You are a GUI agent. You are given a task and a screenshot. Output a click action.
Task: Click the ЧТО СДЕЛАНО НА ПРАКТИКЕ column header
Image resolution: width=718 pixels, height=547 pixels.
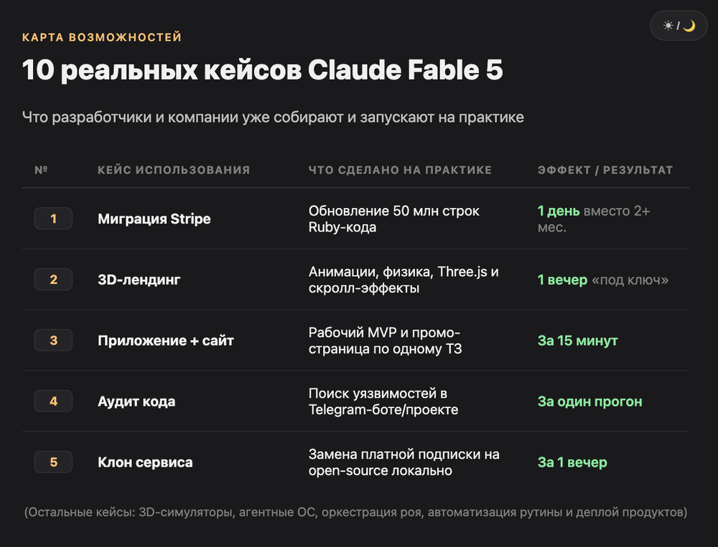point(400,170)
